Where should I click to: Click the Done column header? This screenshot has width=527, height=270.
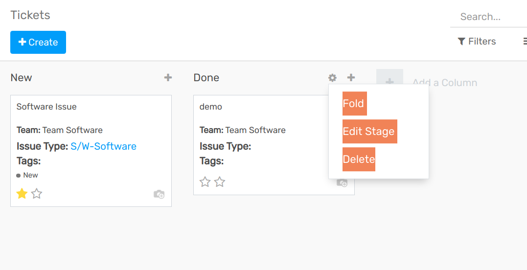[x=206, y=78]
